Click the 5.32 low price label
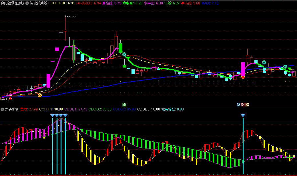The image size is (297, 176). 9,100
